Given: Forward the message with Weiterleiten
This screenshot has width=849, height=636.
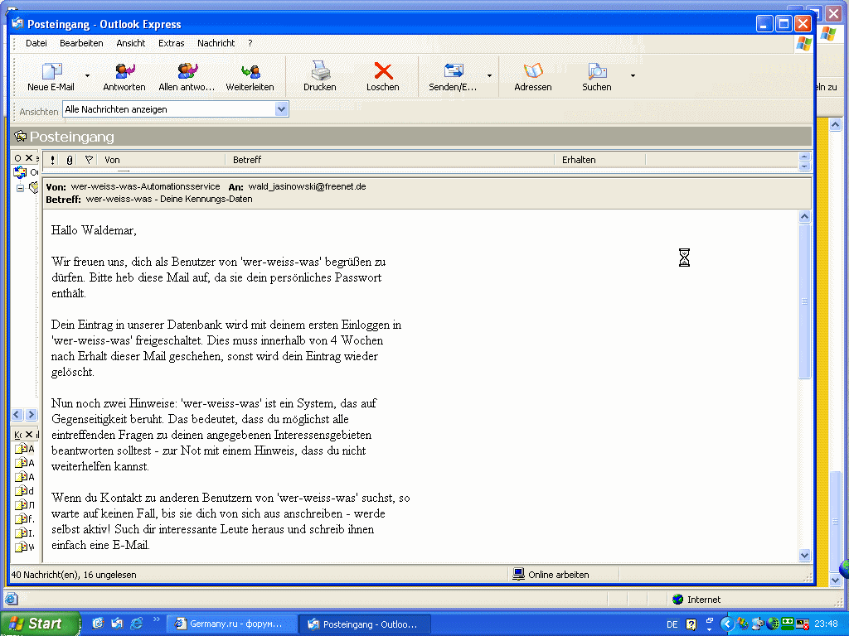Looking at the screenshot, I should point(250,77).
